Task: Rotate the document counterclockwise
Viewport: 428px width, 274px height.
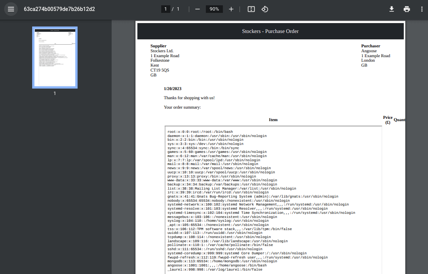Action: click(x=265, y=9)
